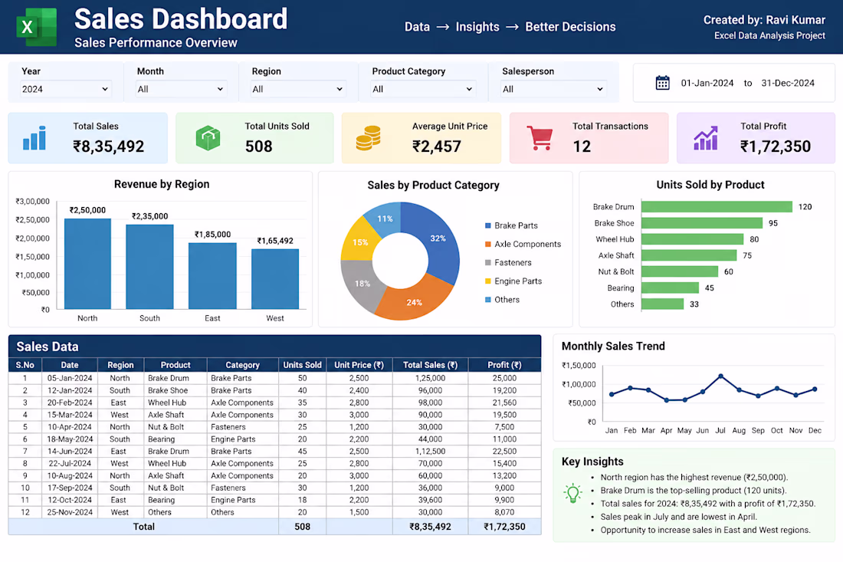Screen dimensions: 843x562
Task: Click the 11% light blue donut slice
Action: pos(385,218)
